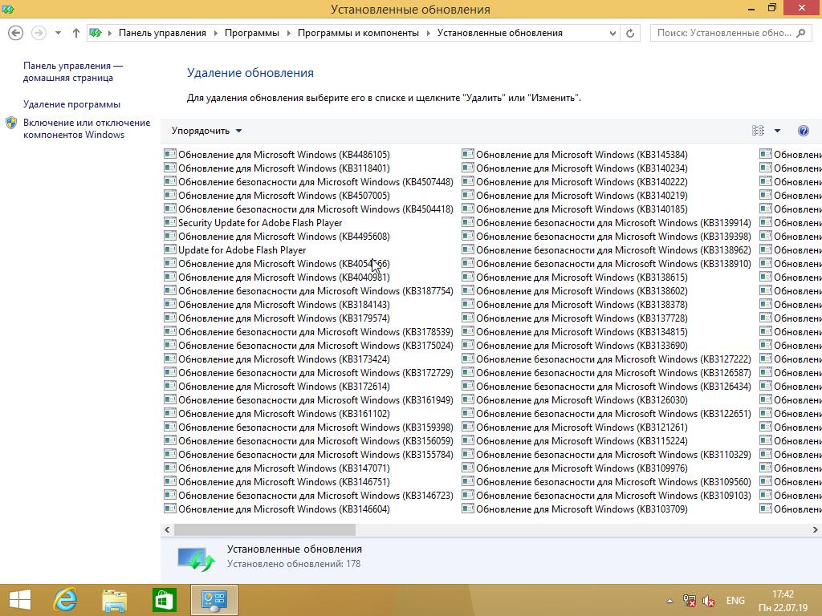Click the Up one level arrow

point(75,33)
